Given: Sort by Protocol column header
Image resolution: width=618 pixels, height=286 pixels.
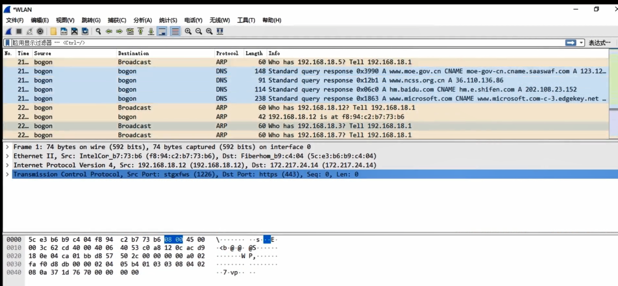Looking at the screenshot, I should (229, 53).
